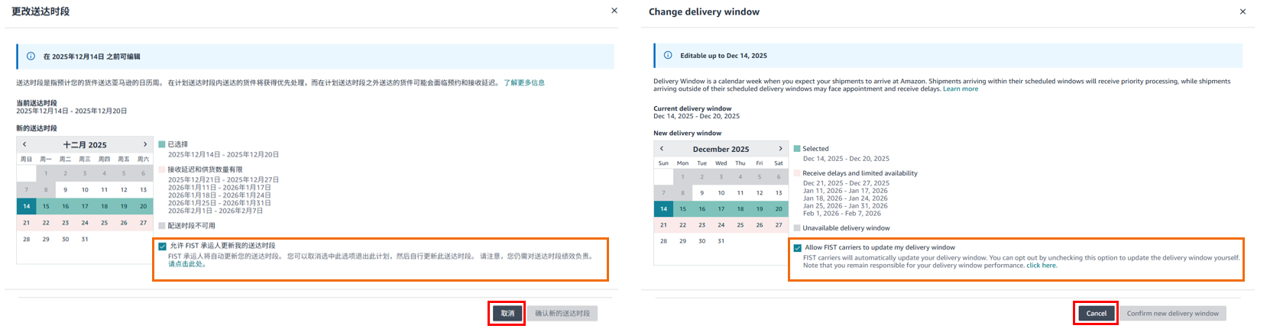The image size is (1283, 332).
Task: Click 'Confirm new delivery window' button
Action: pos(1172,314)
